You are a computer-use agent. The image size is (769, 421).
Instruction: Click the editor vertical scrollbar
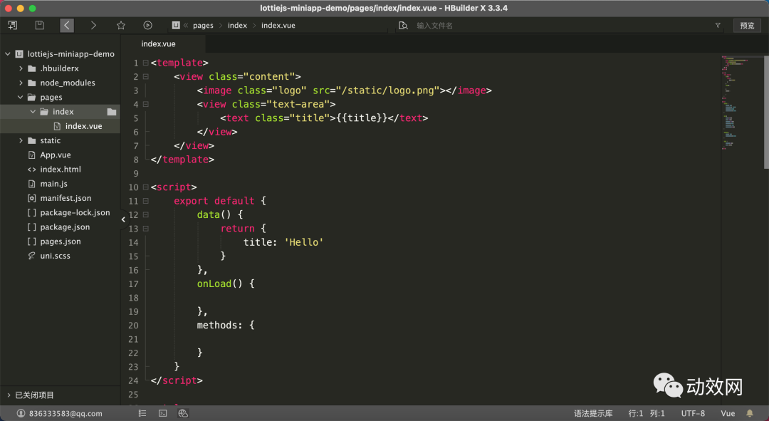(766, 112)
